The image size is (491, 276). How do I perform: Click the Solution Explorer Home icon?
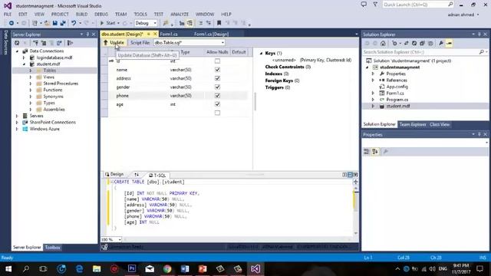(x=383, y=44)
